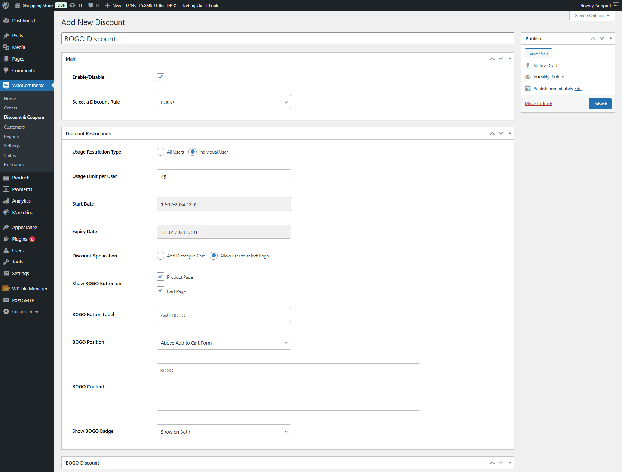Viewport: 622px width, 472px height.
Task: Open the BOGO Position dropdown
Action: coord(224,343)
